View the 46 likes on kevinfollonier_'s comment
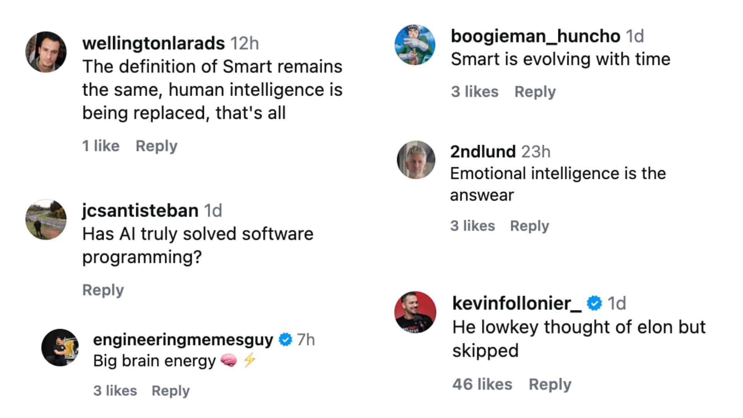Viewport: 743px width, 418px height. [483, 384]
